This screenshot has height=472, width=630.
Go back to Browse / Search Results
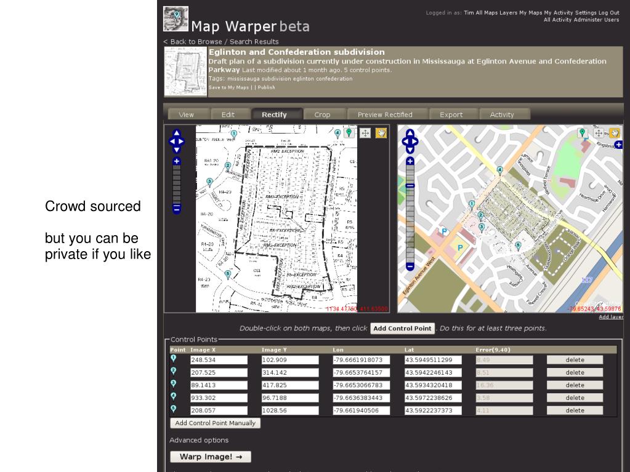click(221, 42)
